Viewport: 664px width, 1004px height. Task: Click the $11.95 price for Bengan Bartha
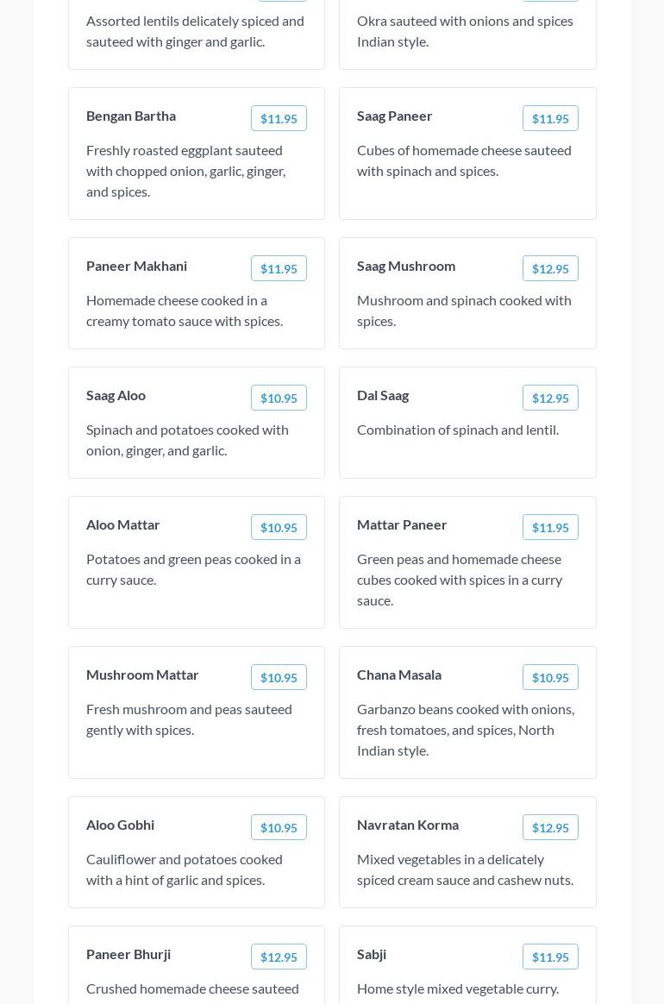point(279,119)
